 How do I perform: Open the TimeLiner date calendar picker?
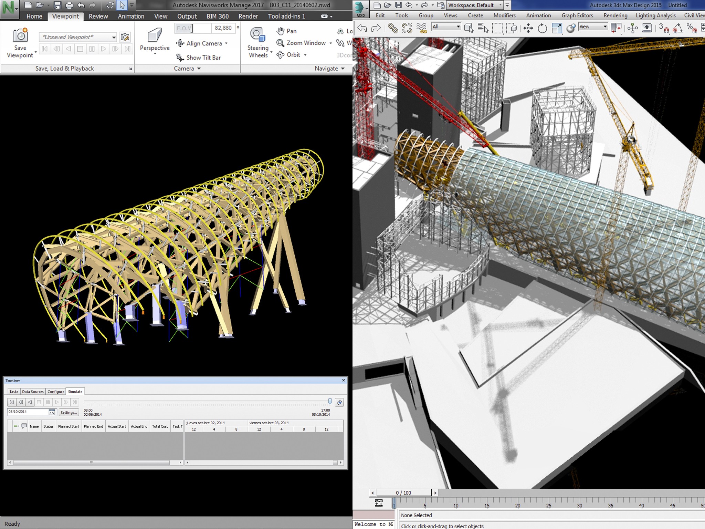click(x=52, y=412)
